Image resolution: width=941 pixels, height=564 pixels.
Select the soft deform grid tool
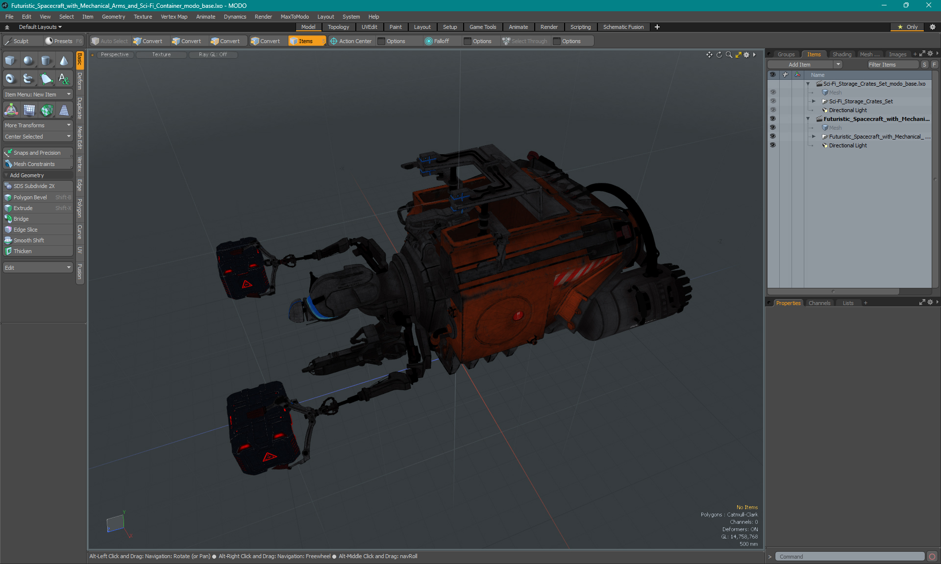[28, 110]
